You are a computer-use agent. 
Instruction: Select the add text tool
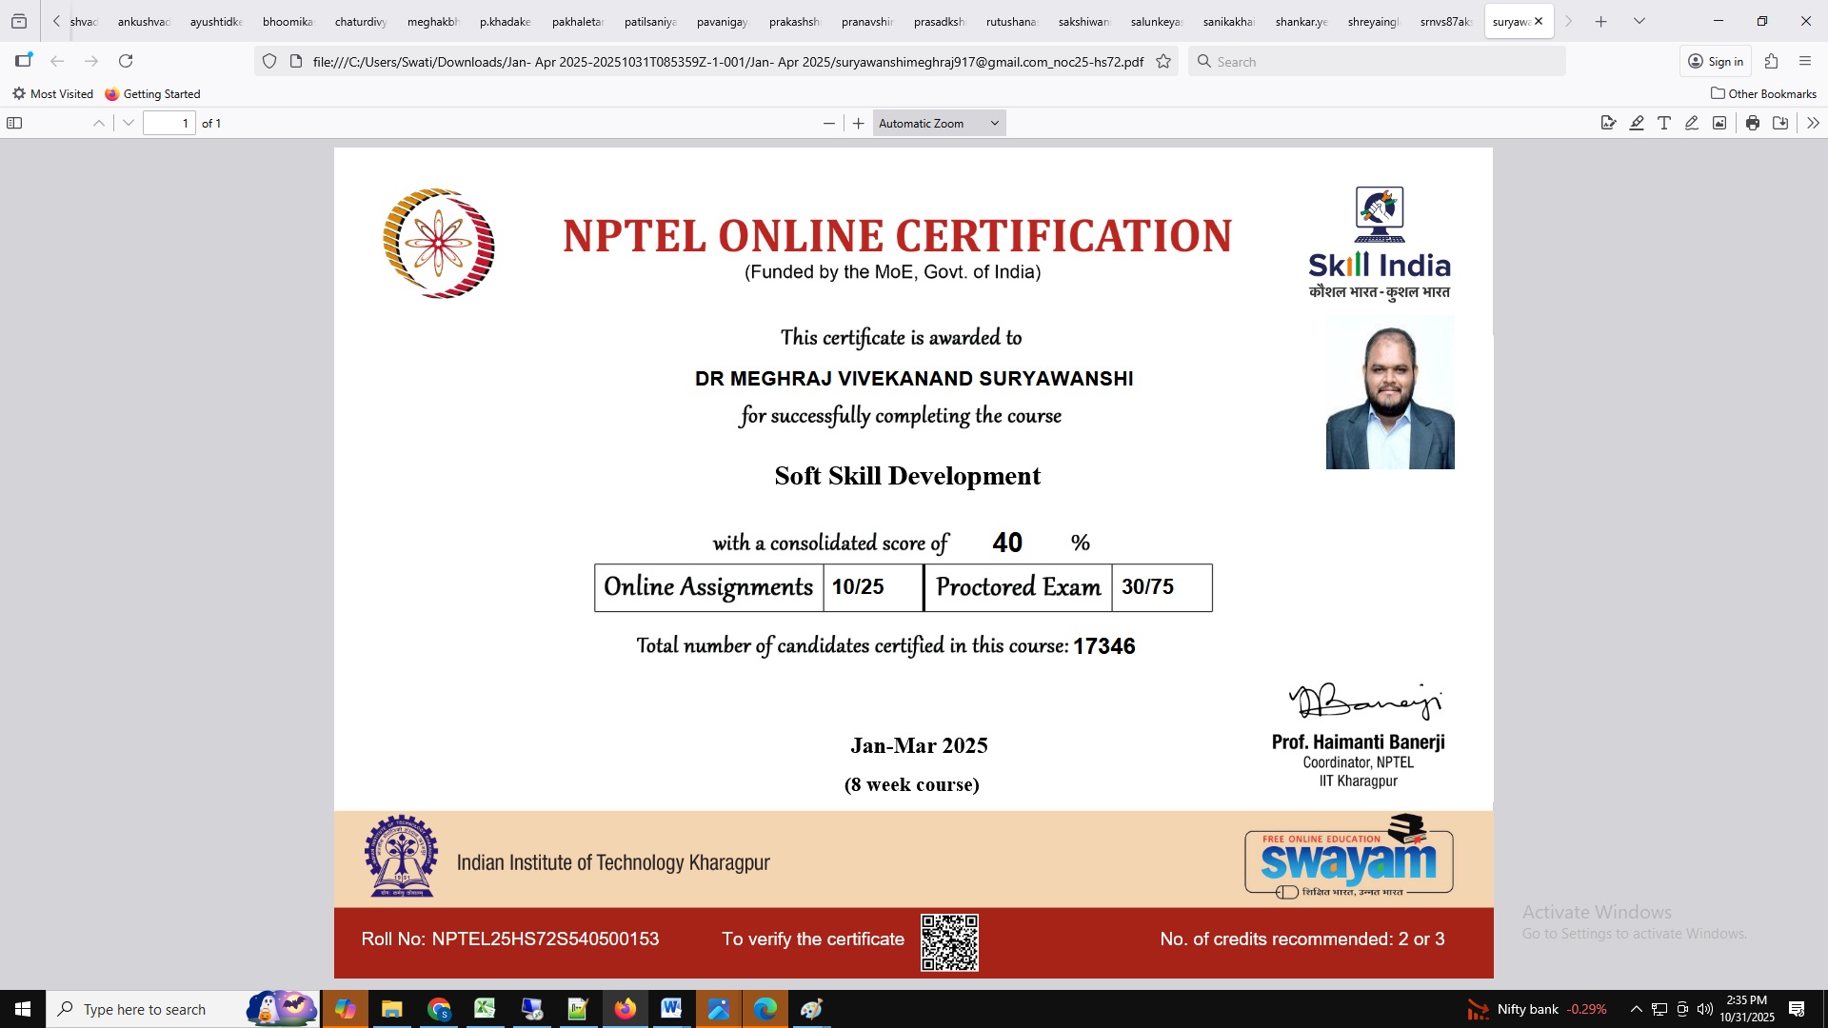(x=1664, y=123)
